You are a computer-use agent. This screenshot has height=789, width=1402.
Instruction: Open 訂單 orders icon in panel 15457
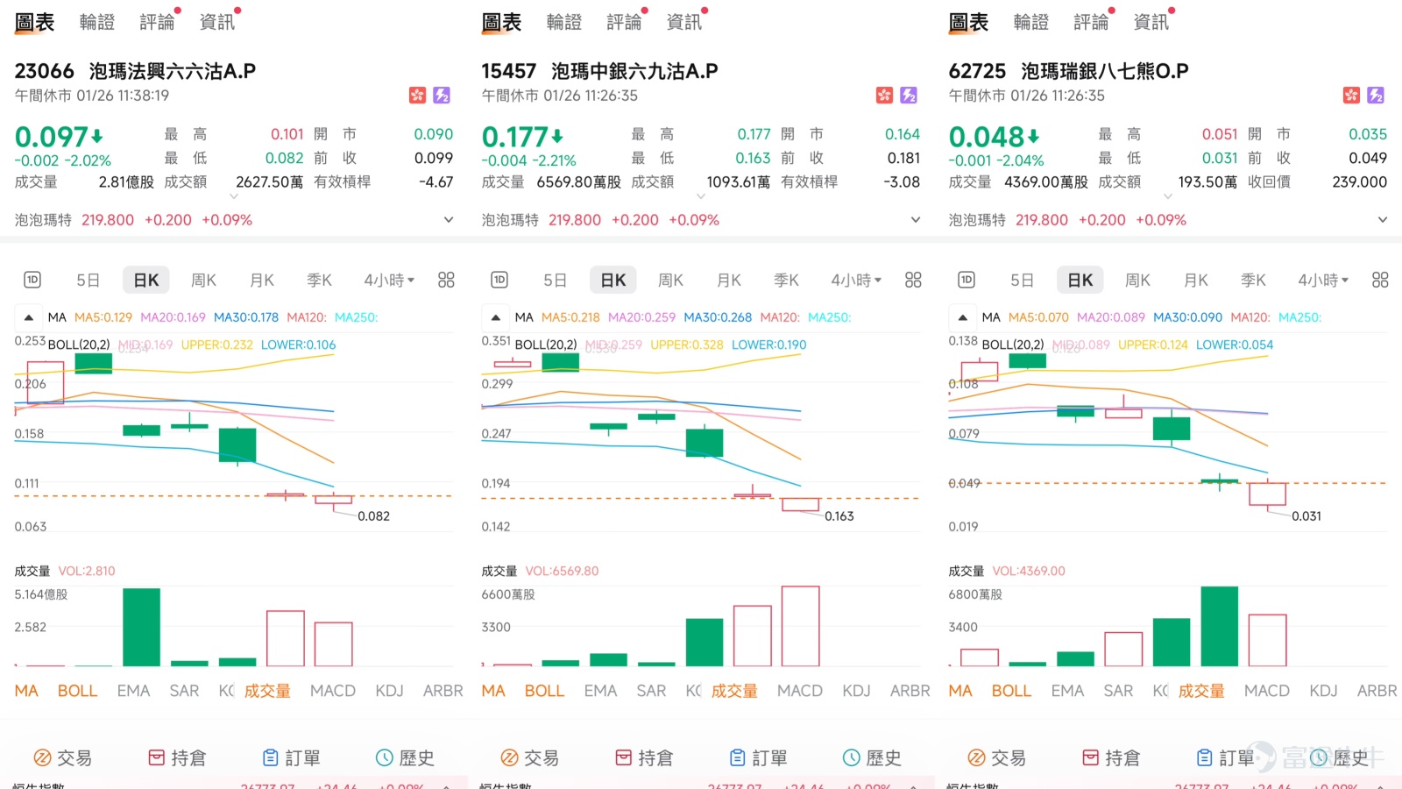[x=738, y=757]
